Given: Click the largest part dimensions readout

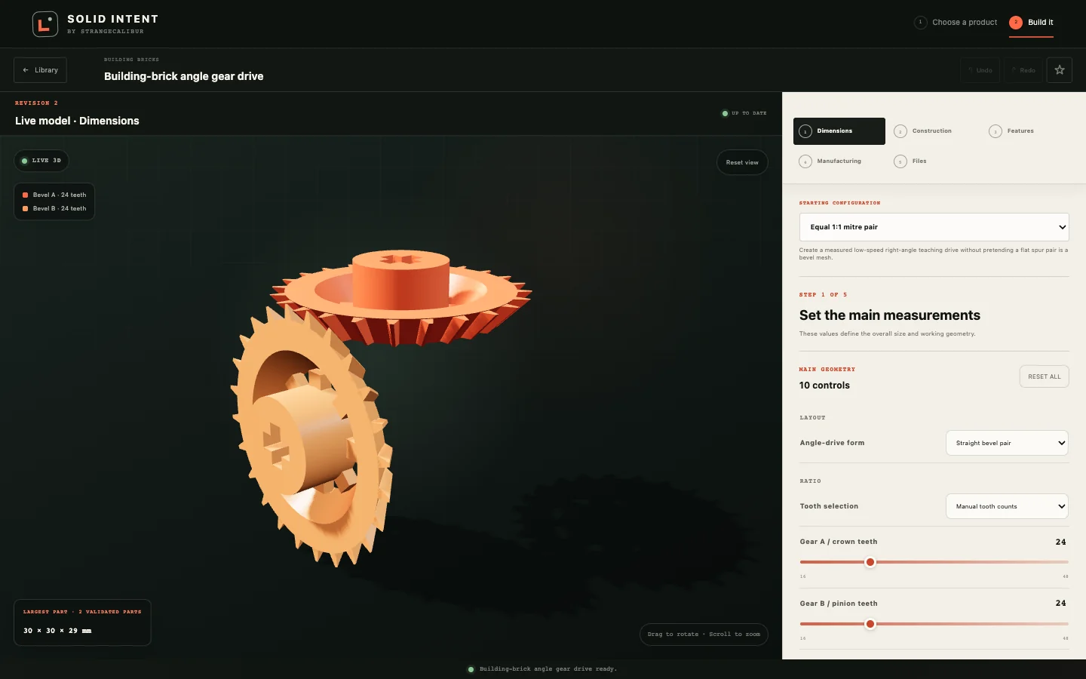Looking at the screenshot, I should coord(82,622).
